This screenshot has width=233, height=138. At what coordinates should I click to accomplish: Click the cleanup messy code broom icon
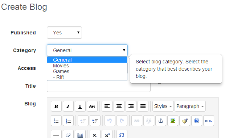[x=185, y=121]
